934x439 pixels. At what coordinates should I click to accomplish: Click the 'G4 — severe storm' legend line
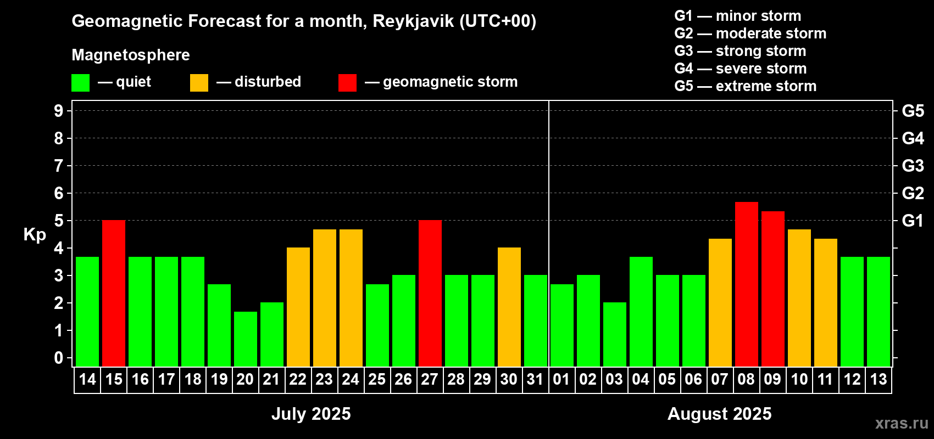tap(741, 69)
